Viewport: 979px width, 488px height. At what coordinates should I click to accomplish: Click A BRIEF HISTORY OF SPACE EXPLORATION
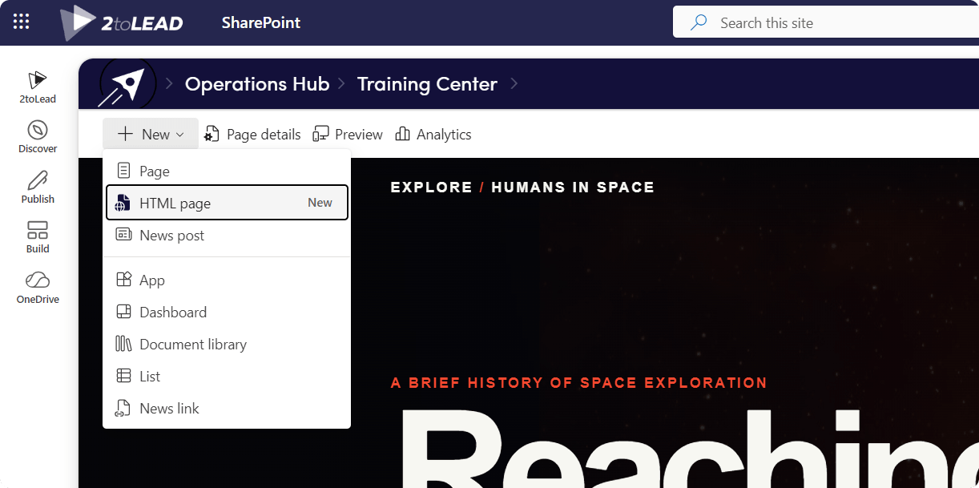pos(579,383)
